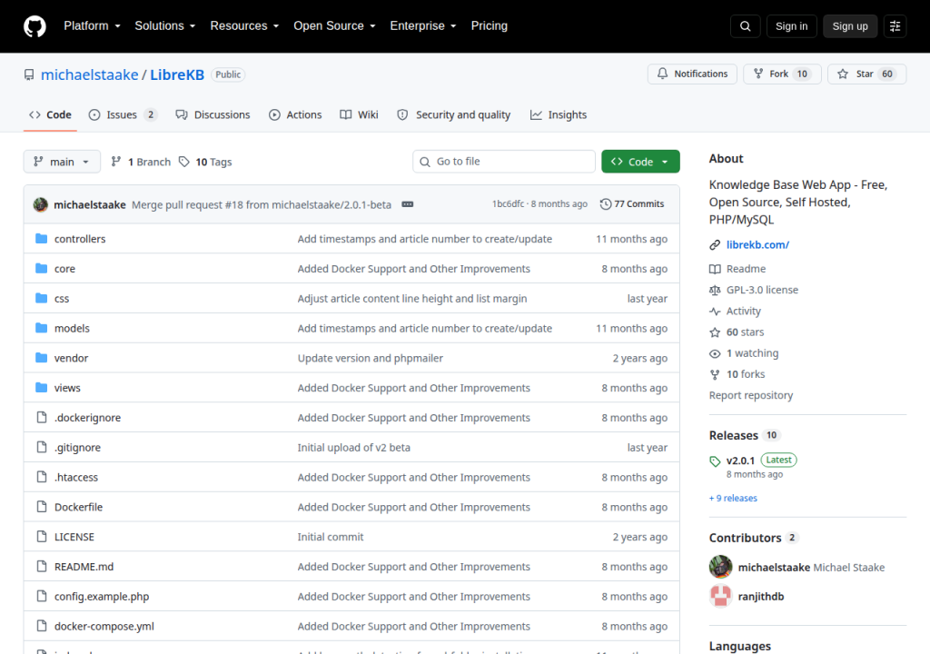
Task: Focus the Go to file search field
Action: 504,162
